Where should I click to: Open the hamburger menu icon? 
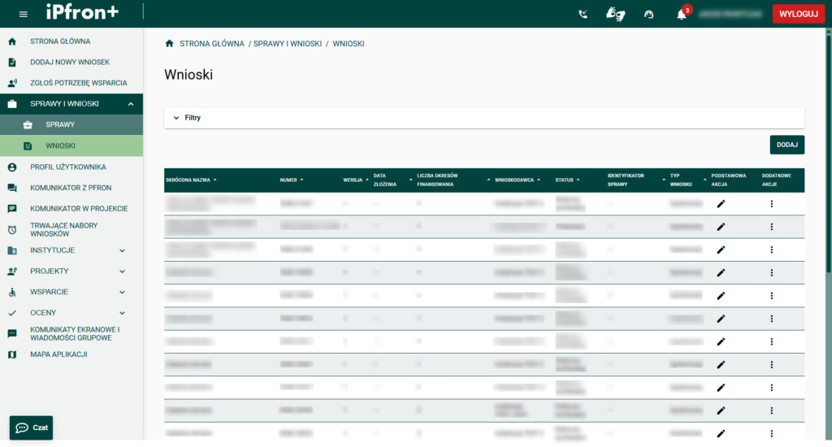pyautogui.click(x=23, y=14)
